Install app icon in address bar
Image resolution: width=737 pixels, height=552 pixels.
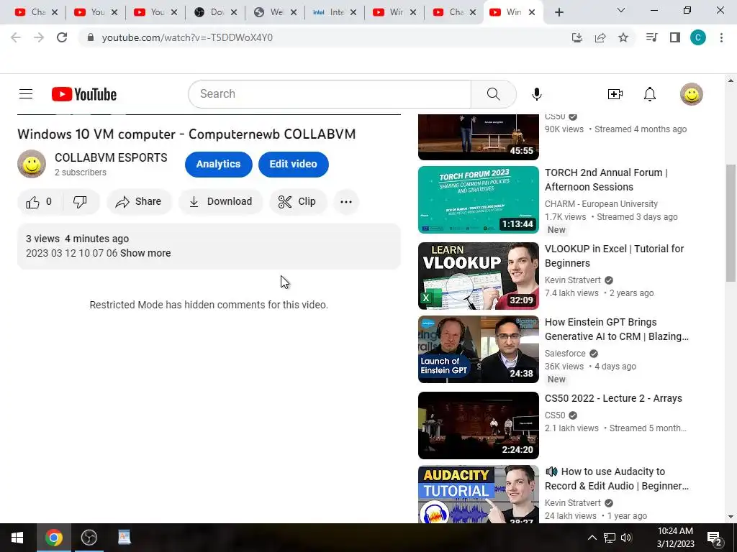pyautogui.click(x=577, y=37)
